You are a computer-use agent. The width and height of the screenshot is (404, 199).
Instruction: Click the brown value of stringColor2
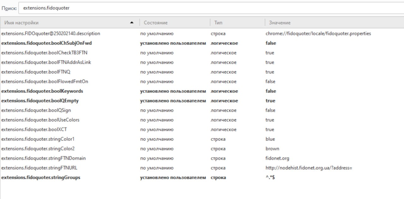272,149
